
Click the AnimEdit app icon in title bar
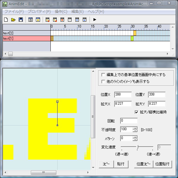point(5,4)
